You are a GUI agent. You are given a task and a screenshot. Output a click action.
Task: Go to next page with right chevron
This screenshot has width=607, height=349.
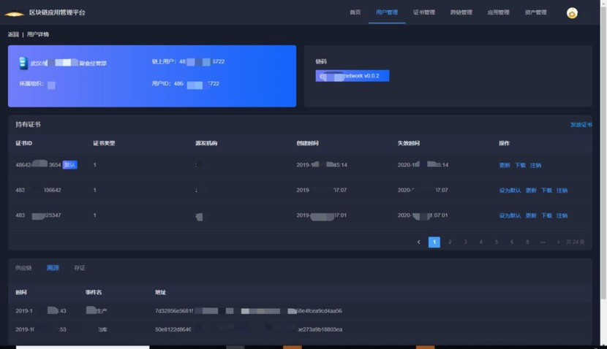[x=558, y=242]
